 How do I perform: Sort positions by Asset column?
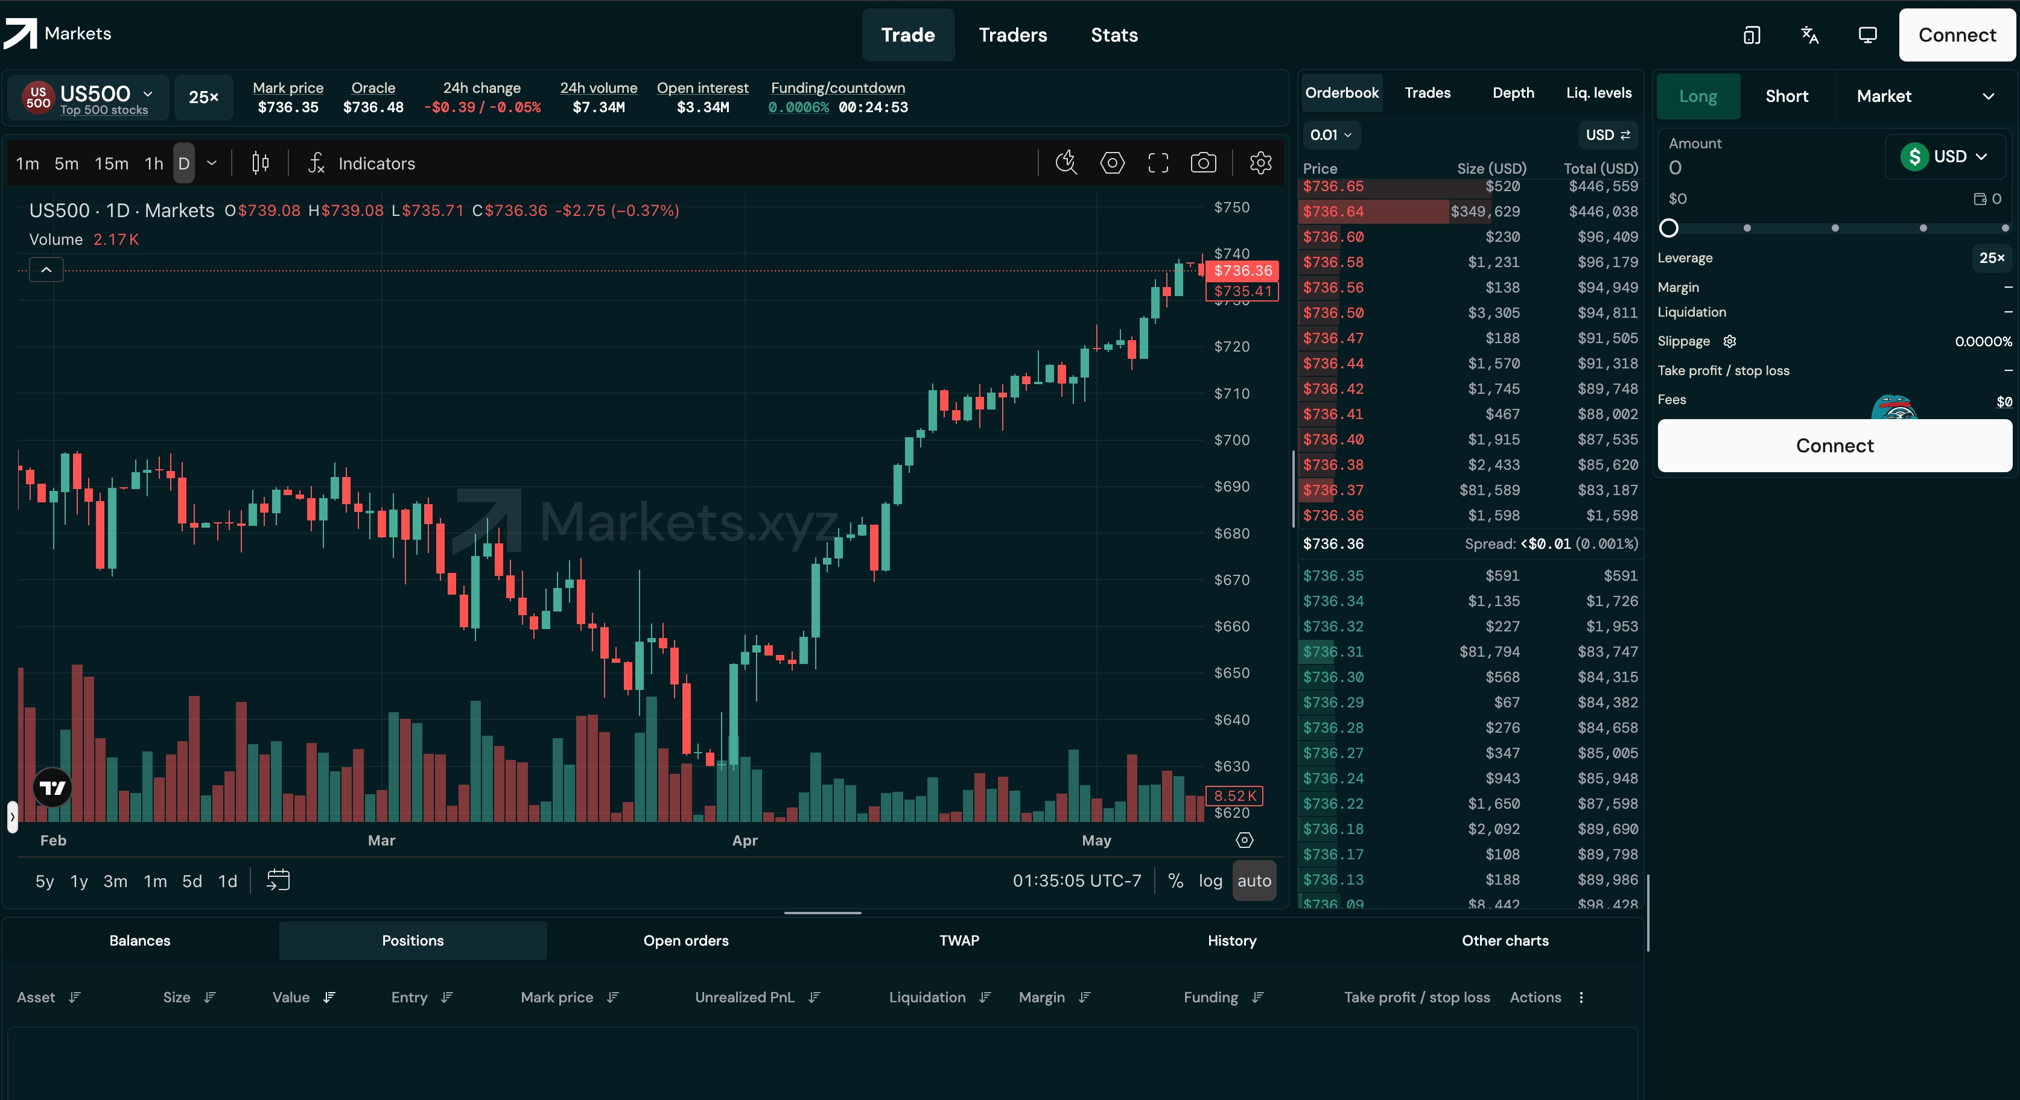pyautogui.click(x=74, y=997)
